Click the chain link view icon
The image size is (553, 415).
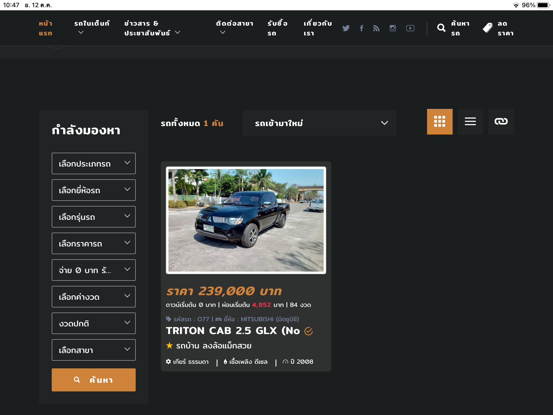(x=501, y=121)
